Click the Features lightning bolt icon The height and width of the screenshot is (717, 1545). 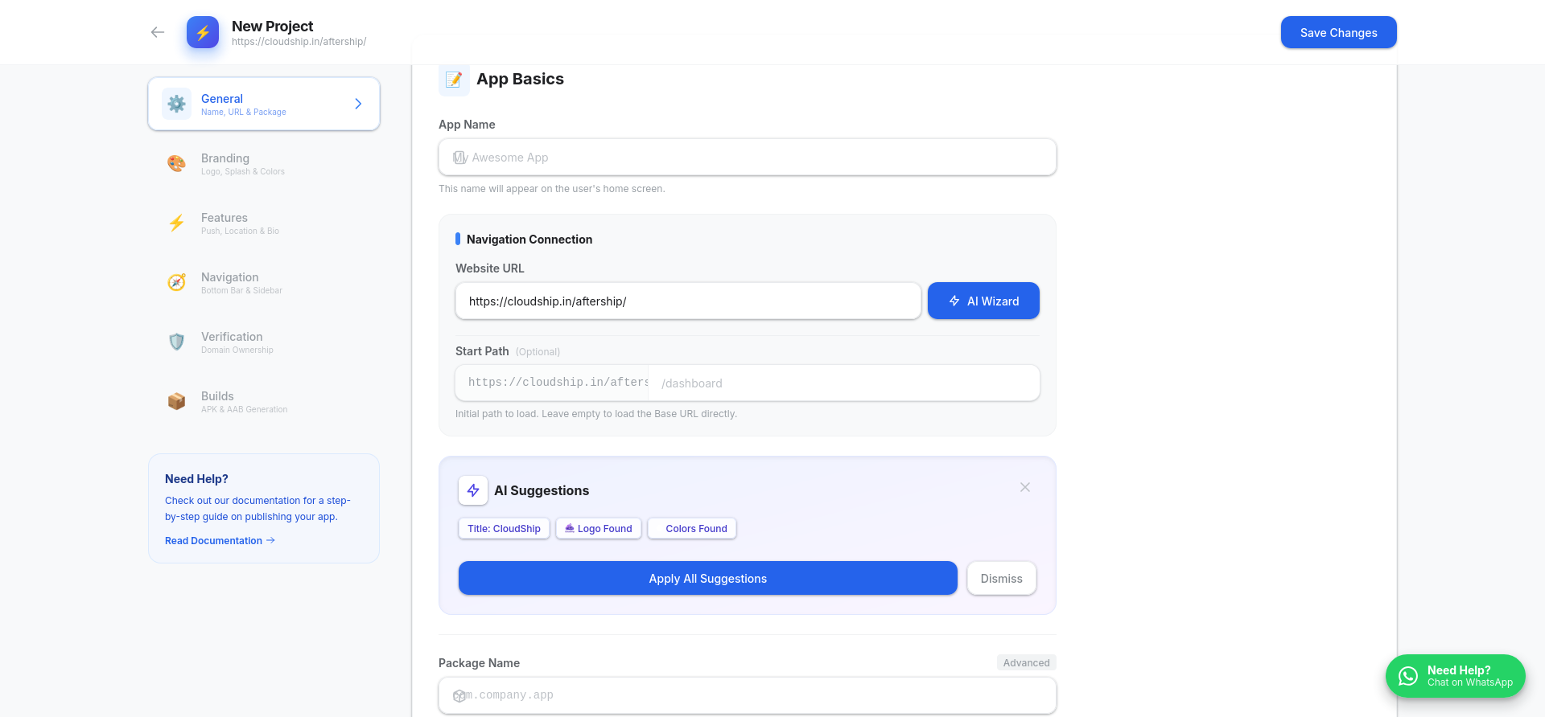click(x=176, y=223)
